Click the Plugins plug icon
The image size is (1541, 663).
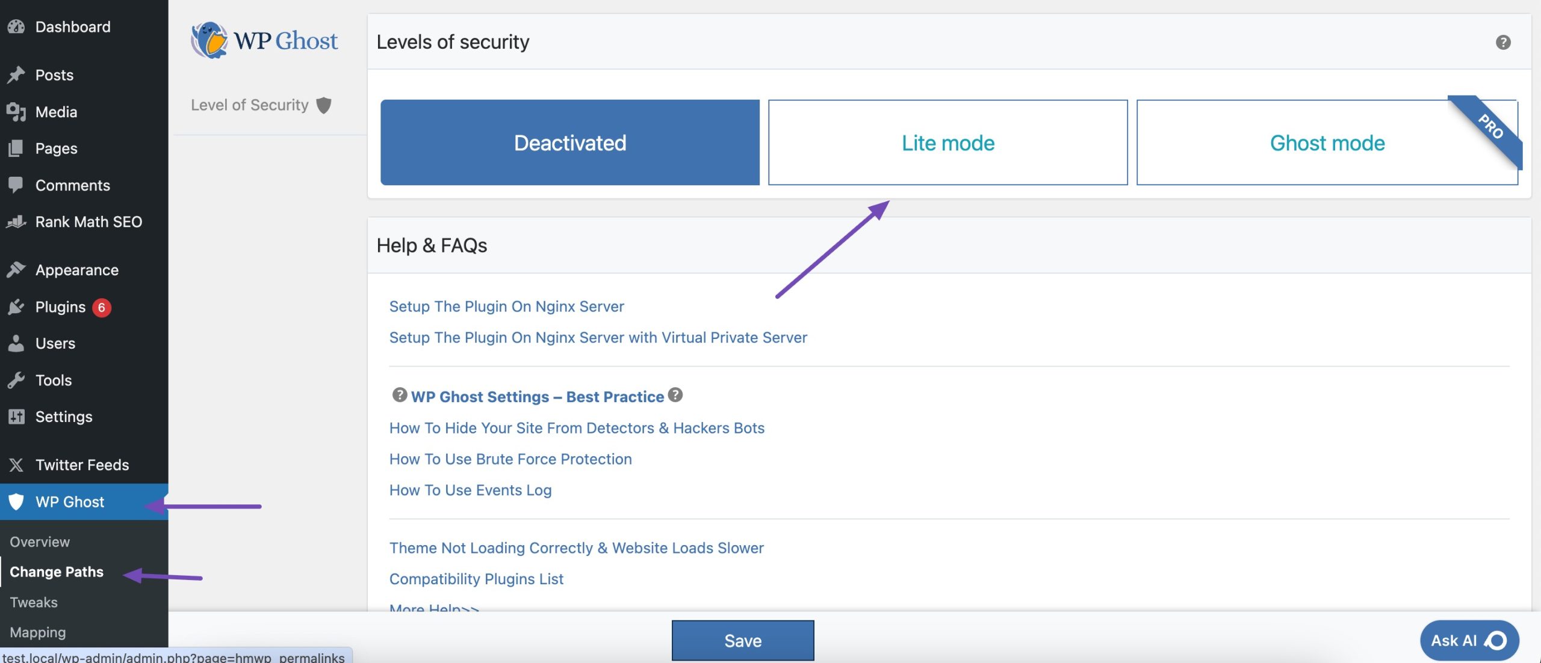(16, 307)
